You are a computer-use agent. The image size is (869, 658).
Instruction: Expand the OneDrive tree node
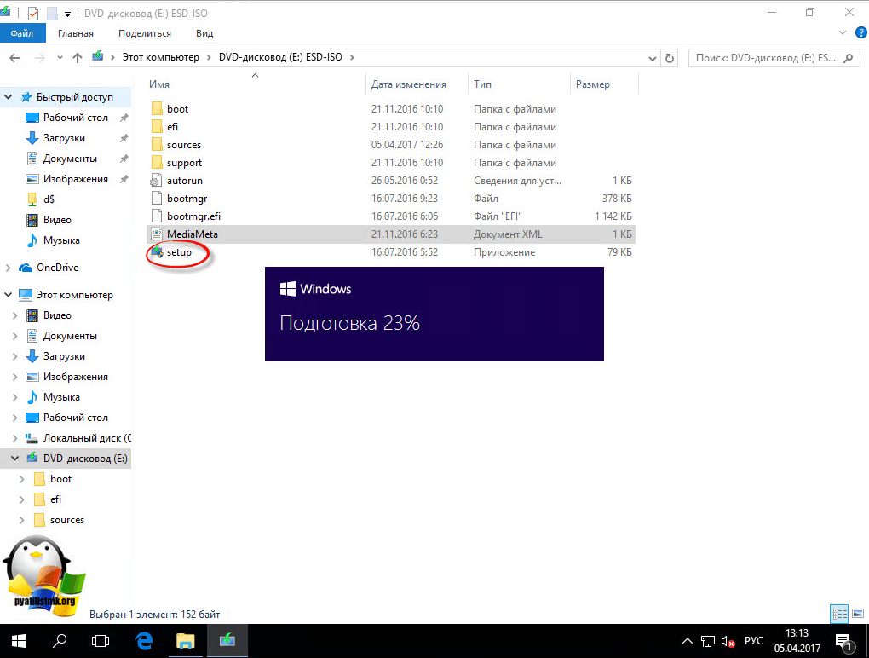pos(9,268)
